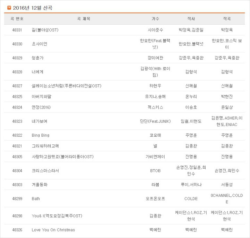Select song number 48321

coord(17,146)
